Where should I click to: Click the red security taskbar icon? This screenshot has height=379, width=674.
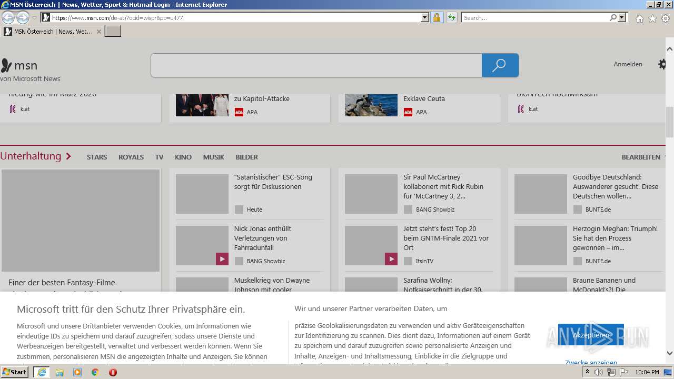(x=113, y=372)
